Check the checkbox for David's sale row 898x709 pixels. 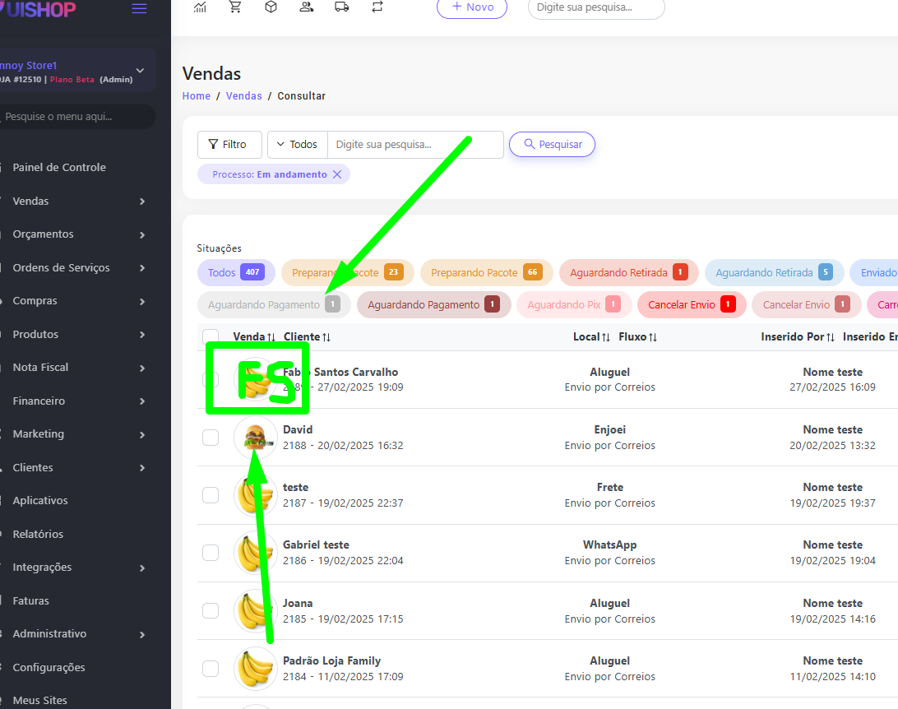coord(211,438)
